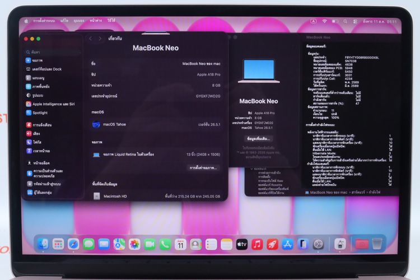Open Finder from the Dock
420x280 pixels.
(x=43, y=244)
